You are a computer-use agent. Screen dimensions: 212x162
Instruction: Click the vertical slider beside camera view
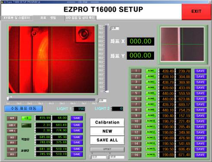coord(106,58)
